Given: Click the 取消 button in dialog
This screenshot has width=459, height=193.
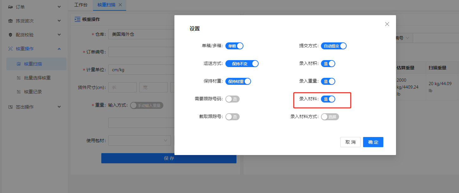Looking at the screenshot, I should click(x=350, y=142).
